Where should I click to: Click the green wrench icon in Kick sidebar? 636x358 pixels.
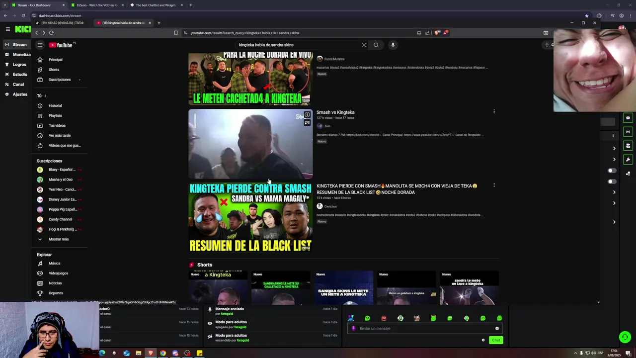pyautogui.click(x=628, y=160)
